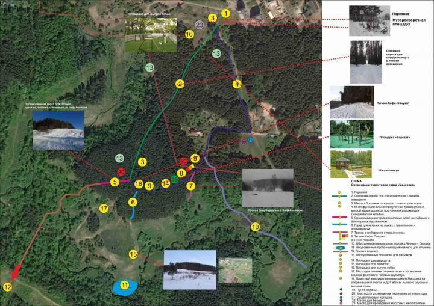Click yellow marker 1 for parking
This screenshot has height=306, width=434.
[x=225, y=13]
